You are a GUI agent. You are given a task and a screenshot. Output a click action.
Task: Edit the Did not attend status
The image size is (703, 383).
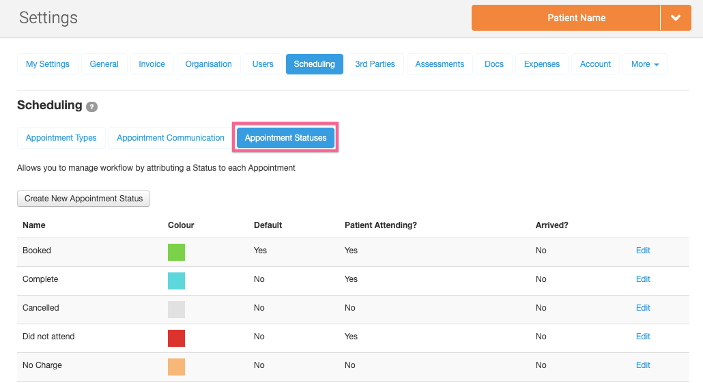tap(643, 337)
